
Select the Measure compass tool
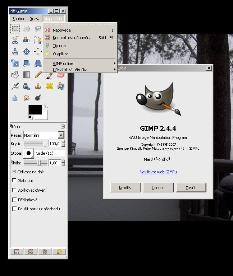click(15, 52)
